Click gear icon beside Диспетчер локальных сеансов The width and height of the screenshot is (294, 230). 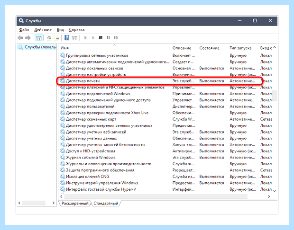pyautogui.click(x=62, y=68)
